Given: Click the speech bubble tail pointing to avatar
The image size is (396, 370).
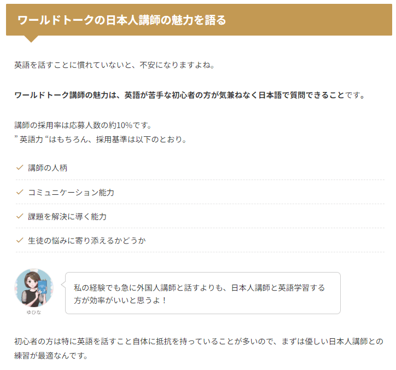Looking at the screenshot, I should point(63,285).
